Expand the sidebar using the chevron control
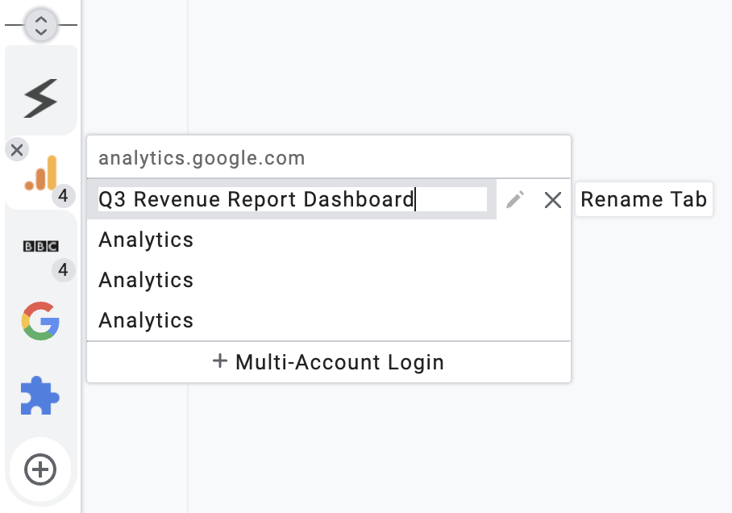 pos(40,21)
